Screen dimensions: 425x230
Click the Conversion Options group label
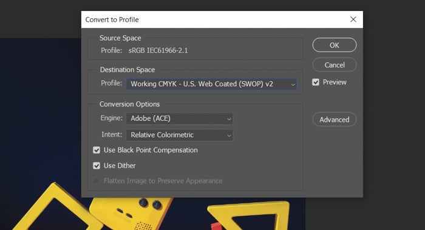coord(129,104)
